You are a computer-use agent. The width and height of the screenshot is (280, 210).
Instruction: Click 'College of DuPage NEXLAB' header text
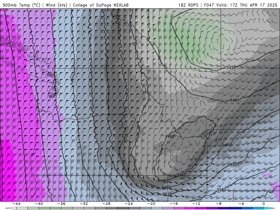(x=100, y=5)
